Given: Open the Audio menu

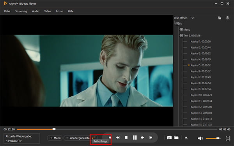Looking at the screenshot, I should coord(35,11).
